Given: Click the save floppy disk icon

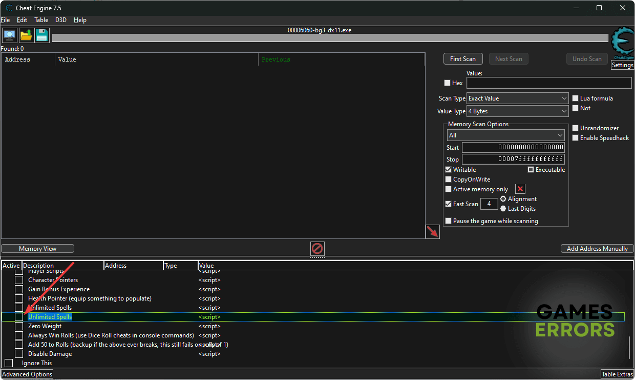Looking at the screenshot, I should [41, 35].
